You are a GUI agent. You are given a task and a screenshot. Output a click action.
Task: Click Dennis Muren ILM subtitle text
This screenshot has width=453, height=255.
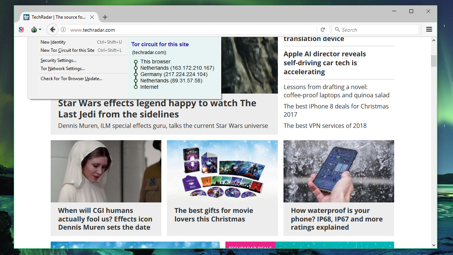pos(163,126)
